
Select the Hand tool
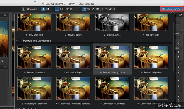84,9
